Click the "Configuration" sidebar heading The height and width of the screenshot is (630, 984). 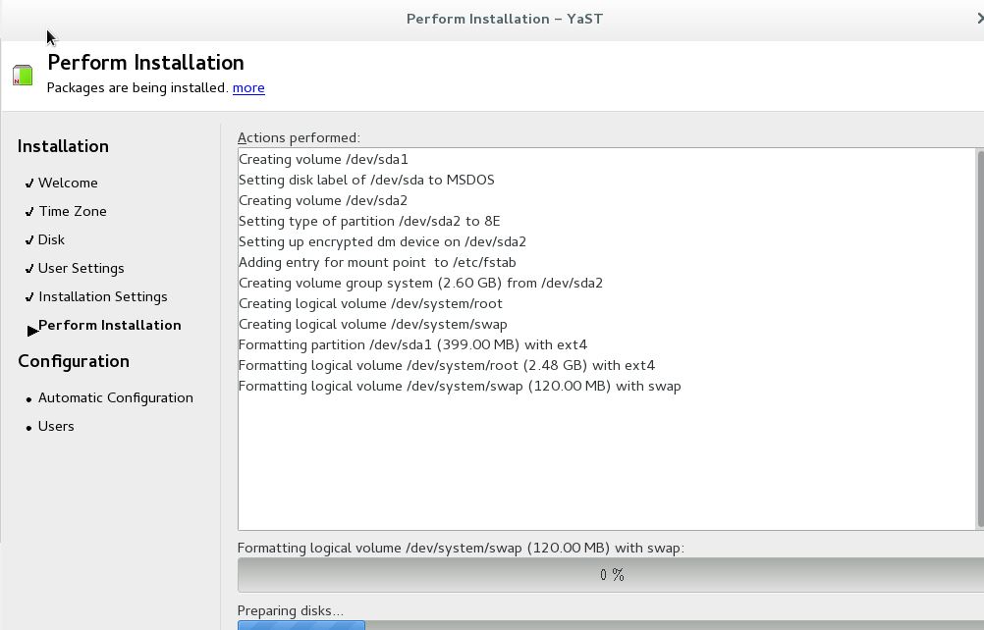coord(74,362)
